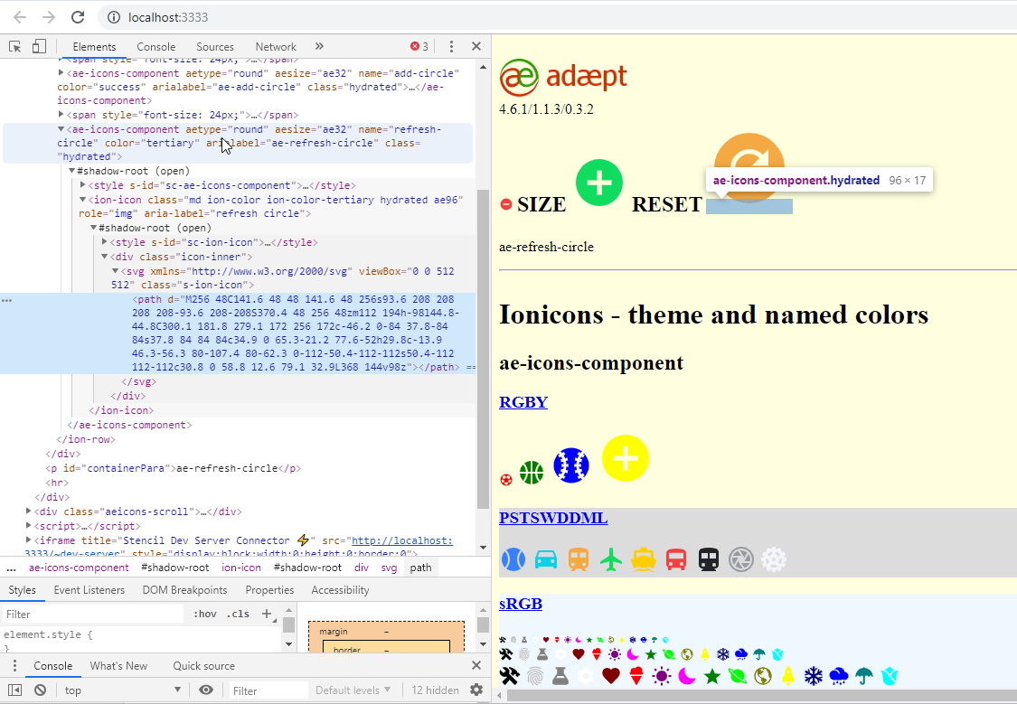Toggle the inspect-element cursor tool in DevTools

(x=14, y=46)
